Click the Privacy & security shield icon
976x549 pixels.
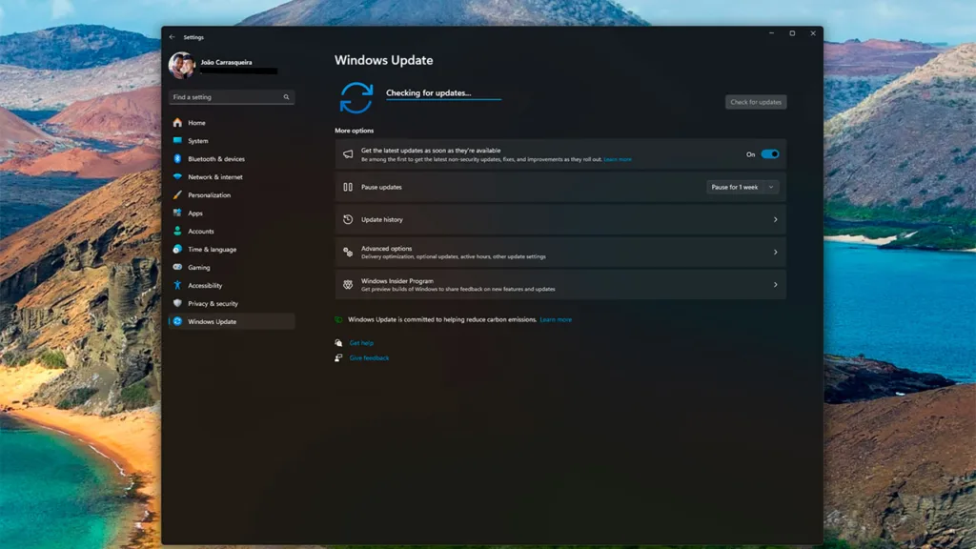[x=177, y=303]
